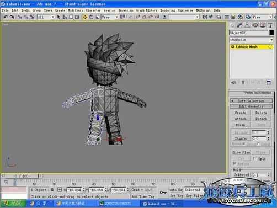
Task: Open the Render Scene dialog icon
Action: click(248, 17)
